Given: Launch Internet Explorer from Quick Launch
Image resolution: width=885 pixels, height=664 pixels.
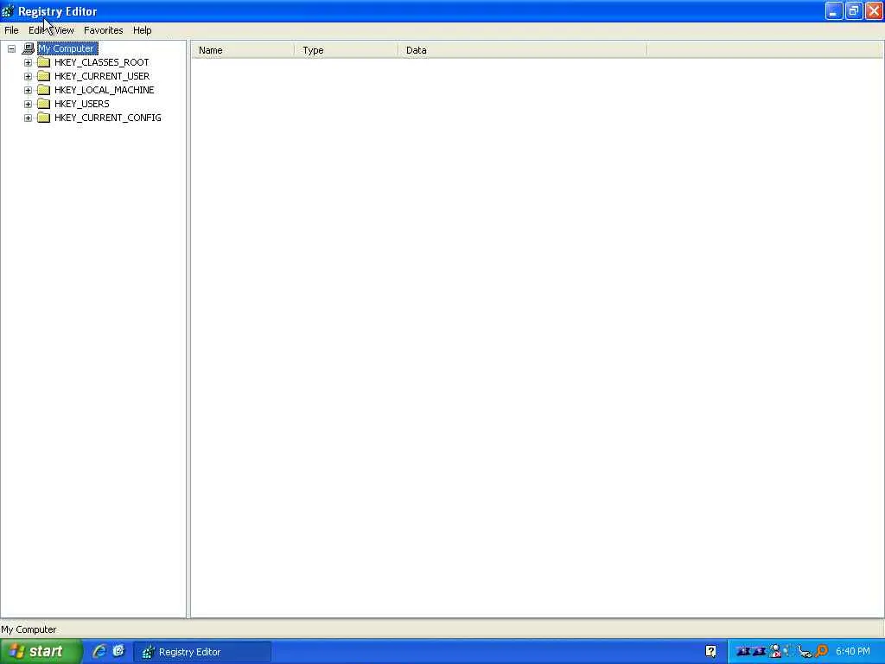Looking at the screenshot, I should [99, 651].
